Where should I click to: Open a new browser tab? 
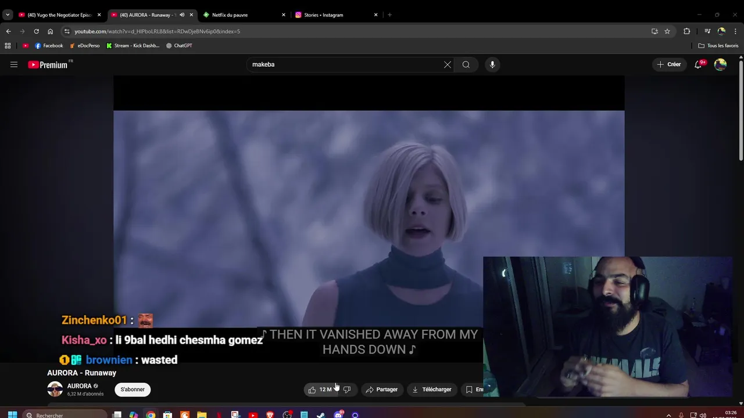point(389,15)
